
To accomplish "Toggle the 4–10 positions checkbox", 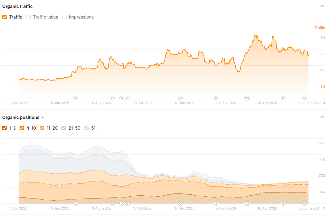I will click(22, 128).
